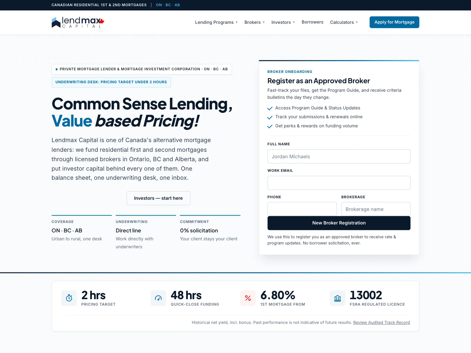The width and height of the screenshot is (471, 353).
Task: Click the speedometer icon beside 48 hrs
Action: point(158,298)
